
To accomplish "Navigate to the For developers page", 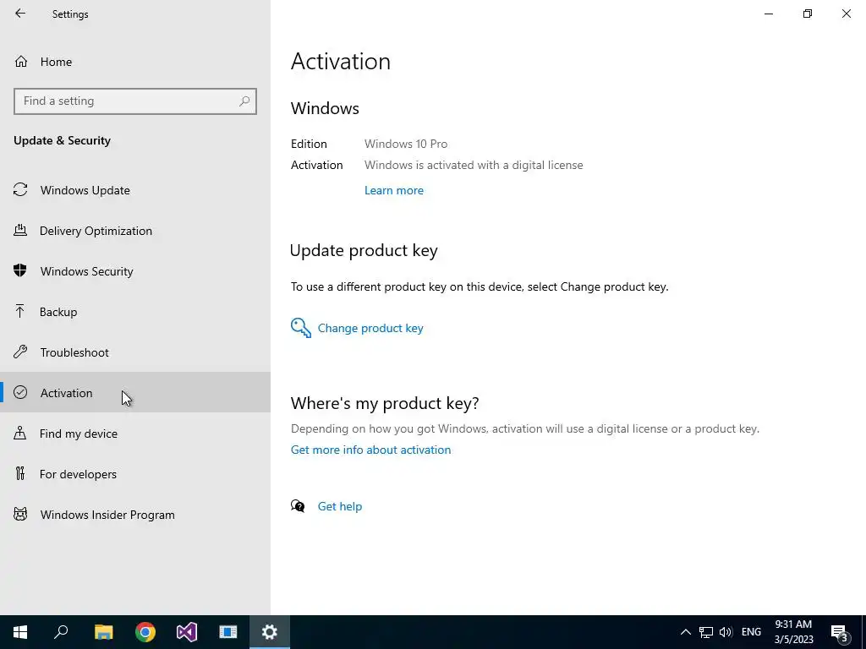I will (135, 474).
